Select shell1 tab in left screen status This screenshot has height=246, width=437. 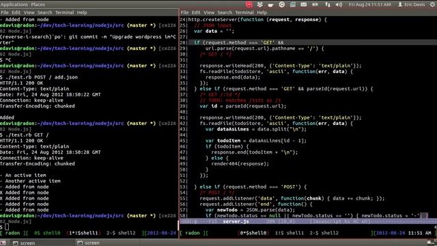pos(83,233)
